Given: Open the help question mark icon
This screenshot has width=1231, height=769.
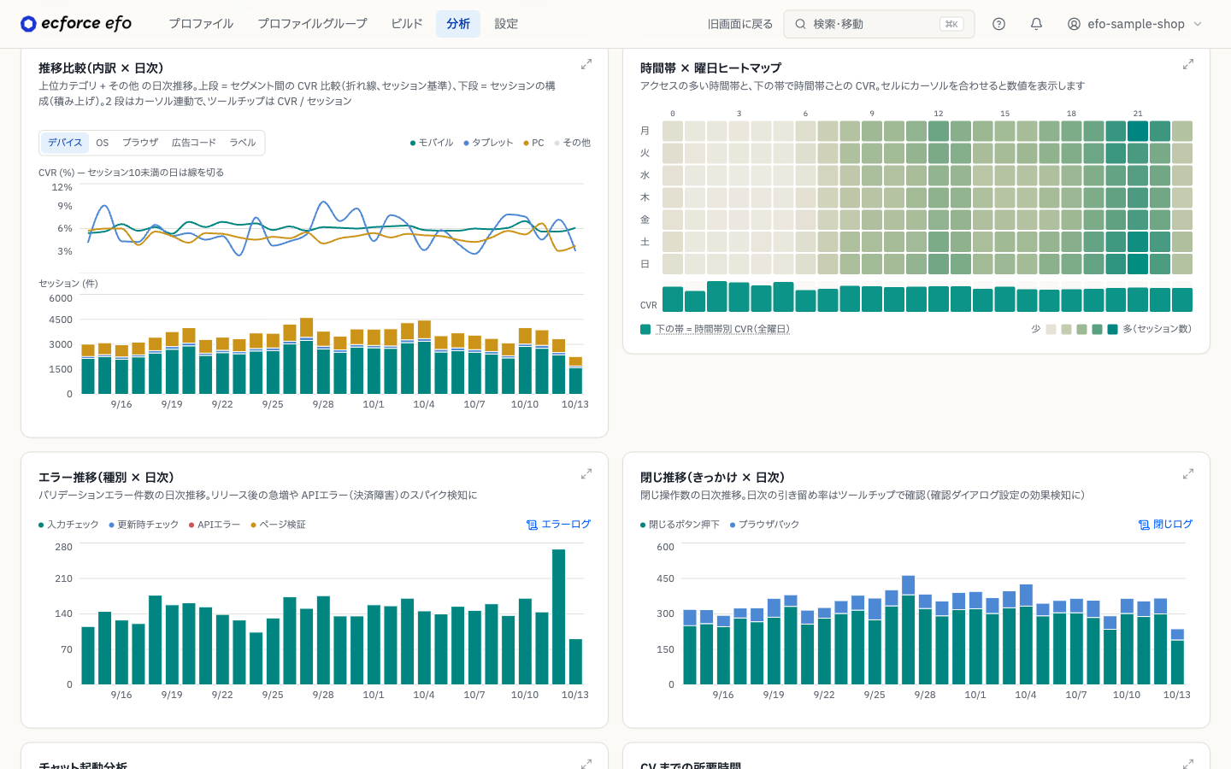Looking at the screenshot, I should pos(998,24).
